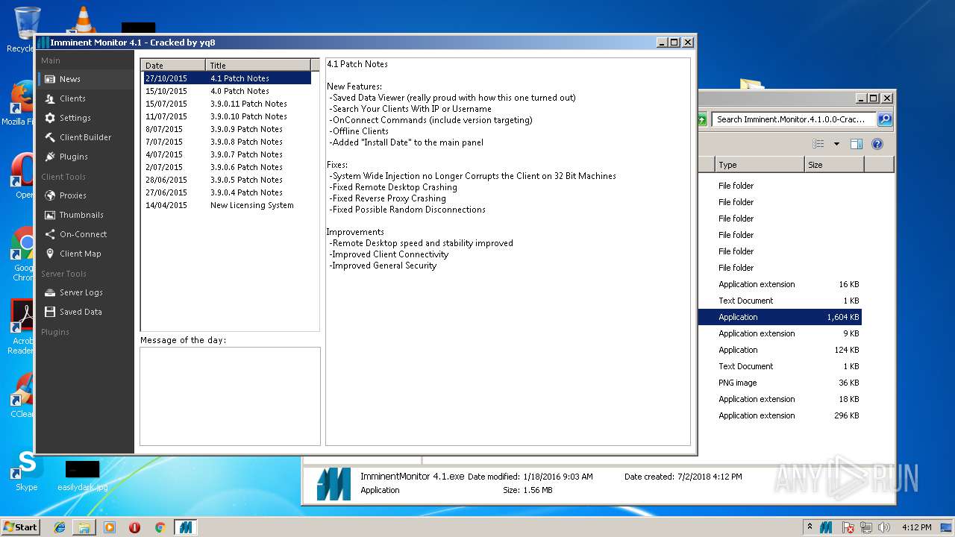Select the New Licensing System news row
955x537 pixels.
tap(227, 205)
